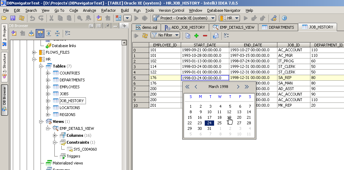Click the START_DATE cell field in row 5
The width and height of the screenshot is (344, 170).
(205, 78)
